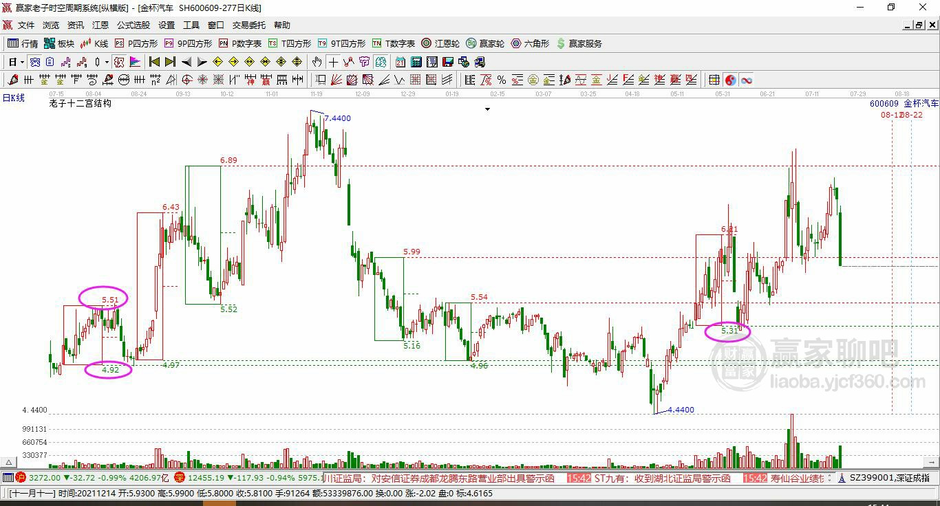Click the jump-to-first-bar icon
Image resolution: width=940 pixels, height=506 pixels.
tap(155, 62)
